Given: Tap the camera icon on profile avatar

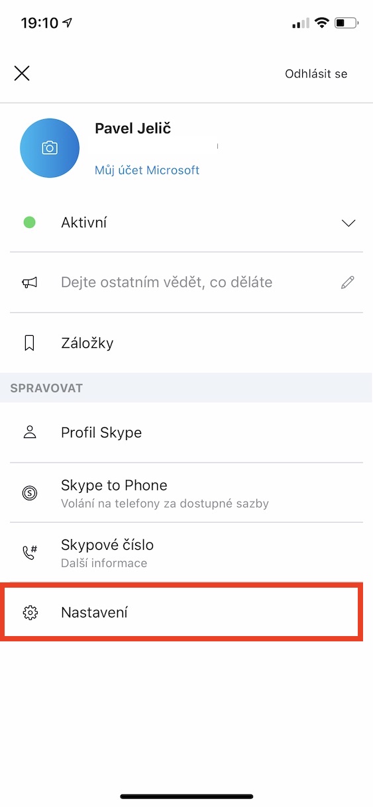Looking at the screenshot, I should (x=50, y=148).
